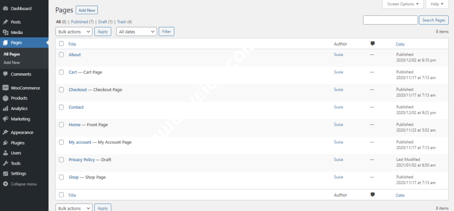This screenshot has width=454, height=211.
Task: Click the search pages input field
Action: (390, 20)
